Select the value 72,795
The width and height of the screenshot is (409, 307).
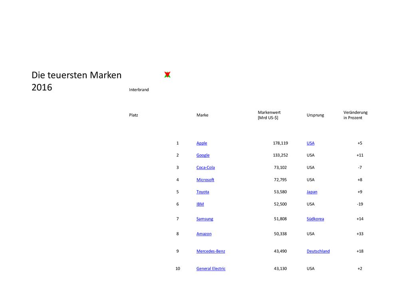pyautogui.click(x=280, y=179)
